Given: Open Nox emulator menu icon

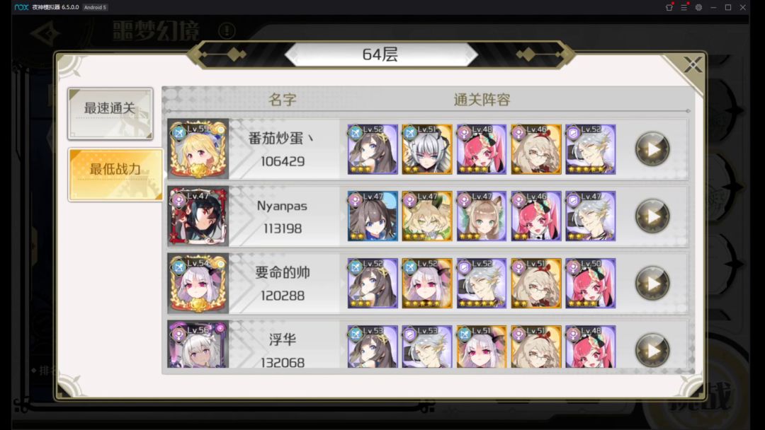Looking at the screenshot, I should 684,7.
